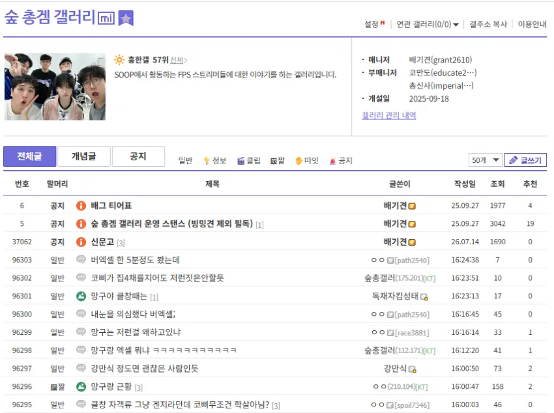This screenshot has width=554, height=413.
Task: Click 배기견 manager badge icon in 신문고 row
Action: click(412, 242)
